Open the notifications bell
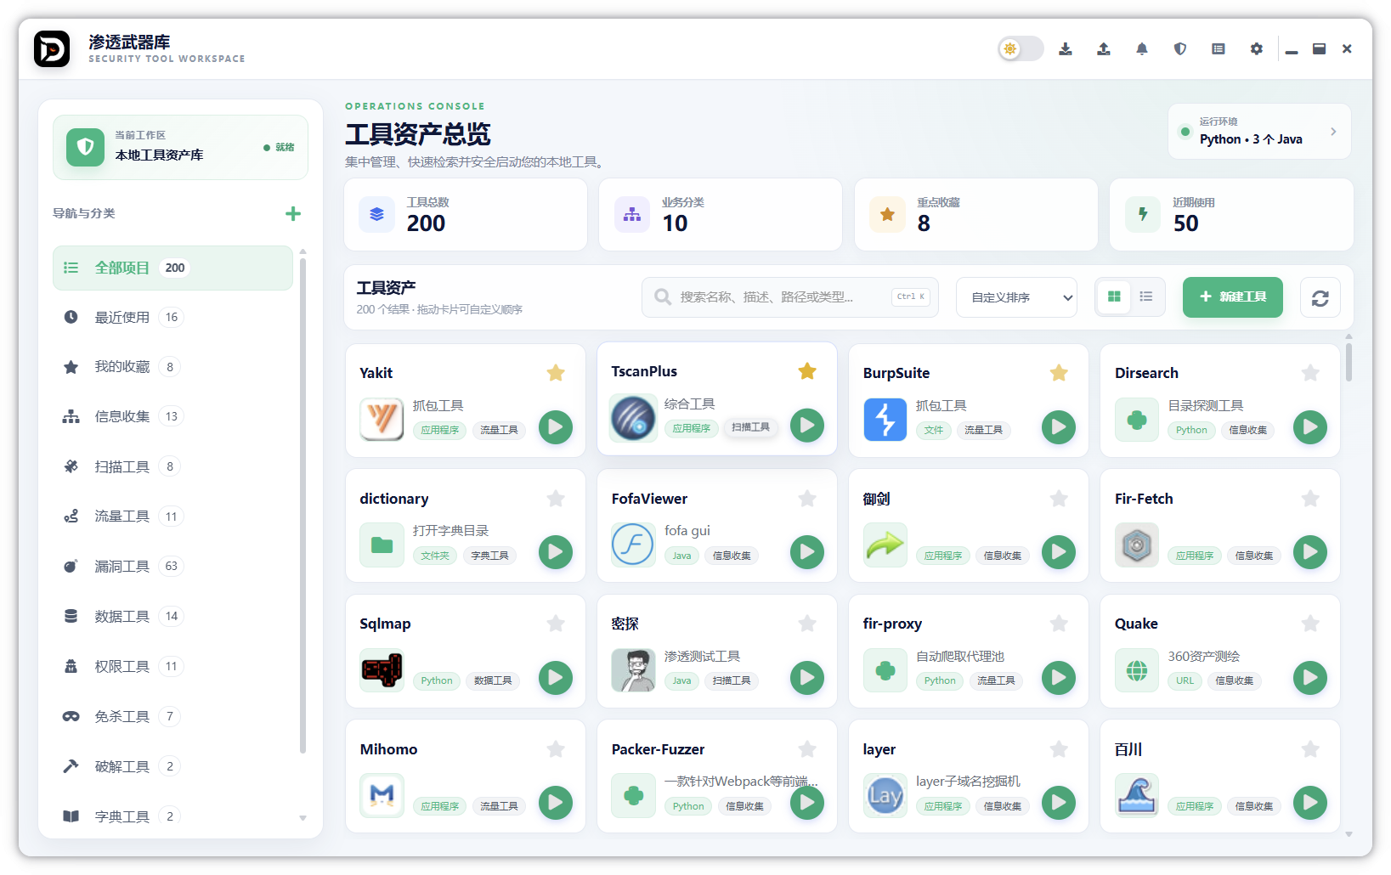This screenshot has height=875, width=1391. pos(1142,49)
